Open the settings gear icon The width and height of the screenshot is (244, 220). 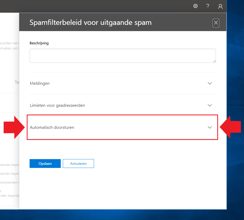(x=195, y=6)
